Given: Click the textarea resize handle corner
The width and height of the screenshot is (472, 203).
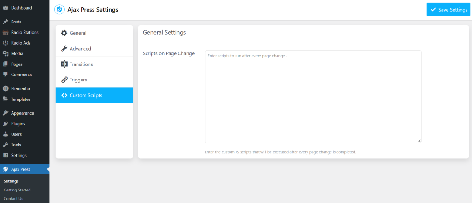Looking at the screenshot, I should point(419,141).
